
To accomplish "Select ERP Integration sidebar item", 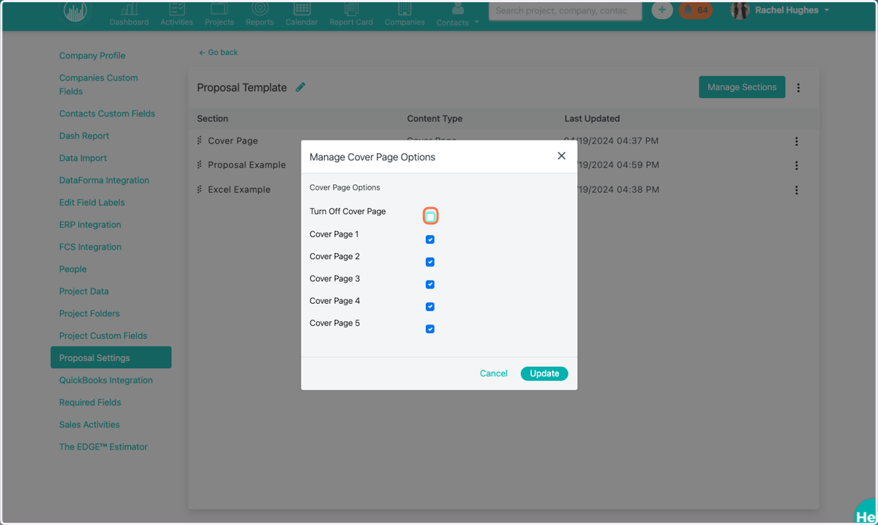I will pos(90,225).
